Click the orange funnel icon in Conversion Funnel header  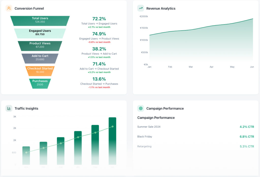click(x=9, y=8)
